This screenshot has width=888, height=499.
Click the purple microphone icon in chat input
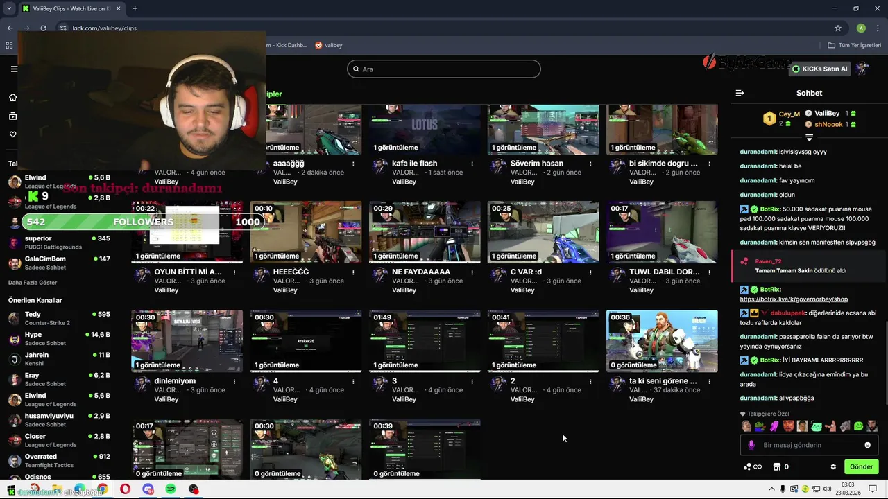(751, 445)
